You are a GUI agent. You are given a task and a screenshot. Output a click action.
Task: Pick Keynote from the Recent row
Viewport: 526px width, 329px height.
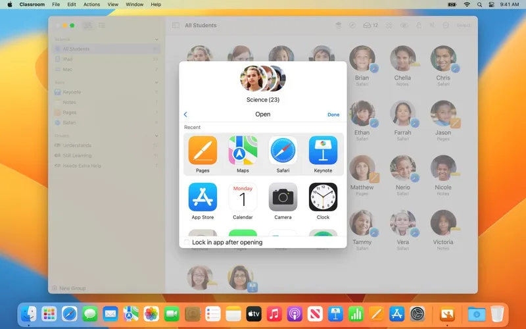point(323,150)
